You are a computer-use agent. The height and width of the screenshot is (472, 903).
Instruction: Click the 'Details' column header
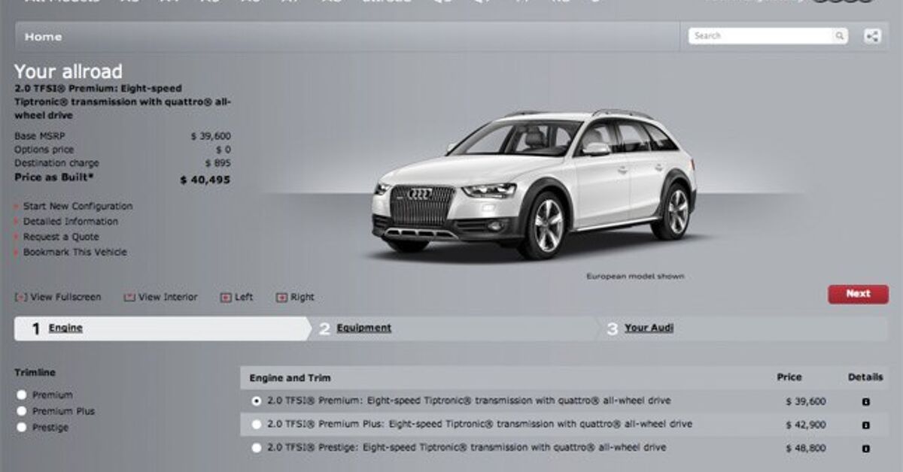865,377
